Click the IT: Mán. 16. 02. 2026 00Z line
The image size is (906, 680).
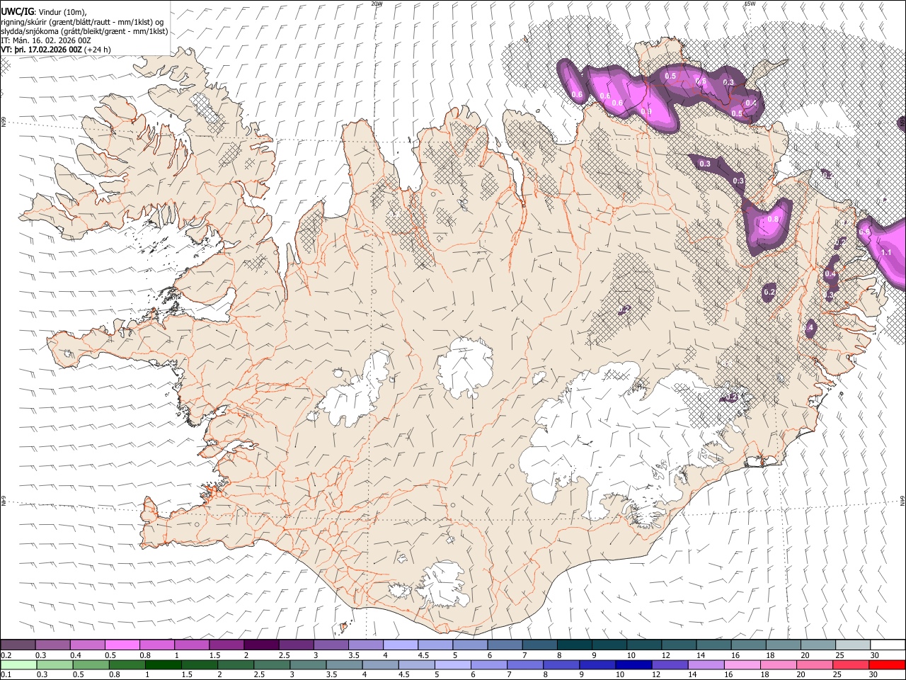click(46, 40)
